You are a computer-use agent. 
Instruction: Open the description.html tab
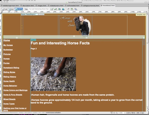tap(27, 6)
